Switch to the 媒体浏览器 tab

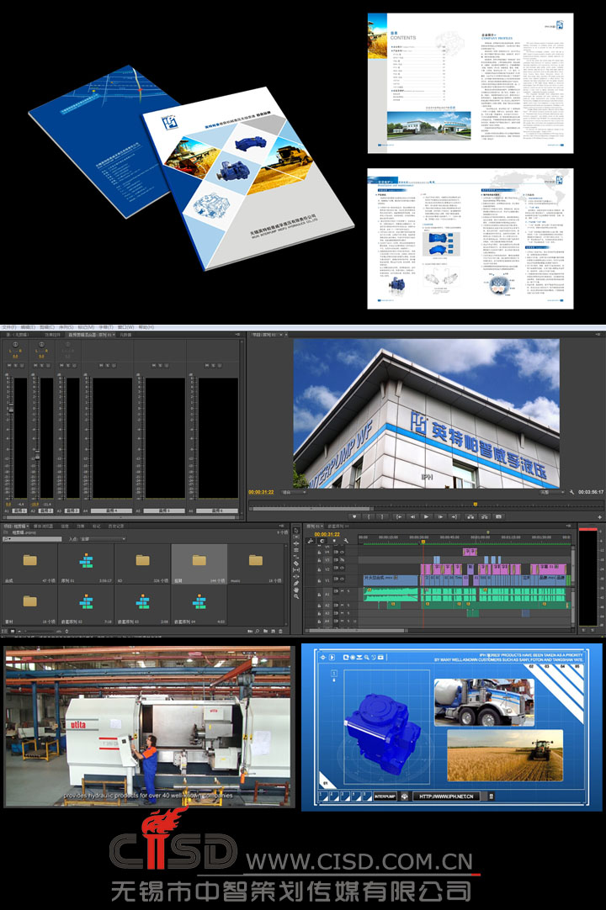(43, 526)
